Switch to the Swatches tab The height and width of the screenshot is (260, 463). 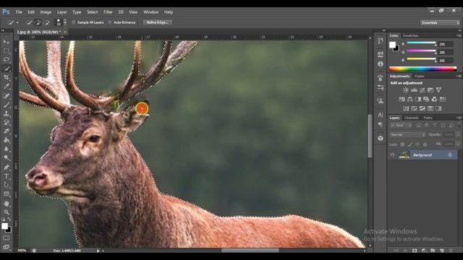pos(411,35)
